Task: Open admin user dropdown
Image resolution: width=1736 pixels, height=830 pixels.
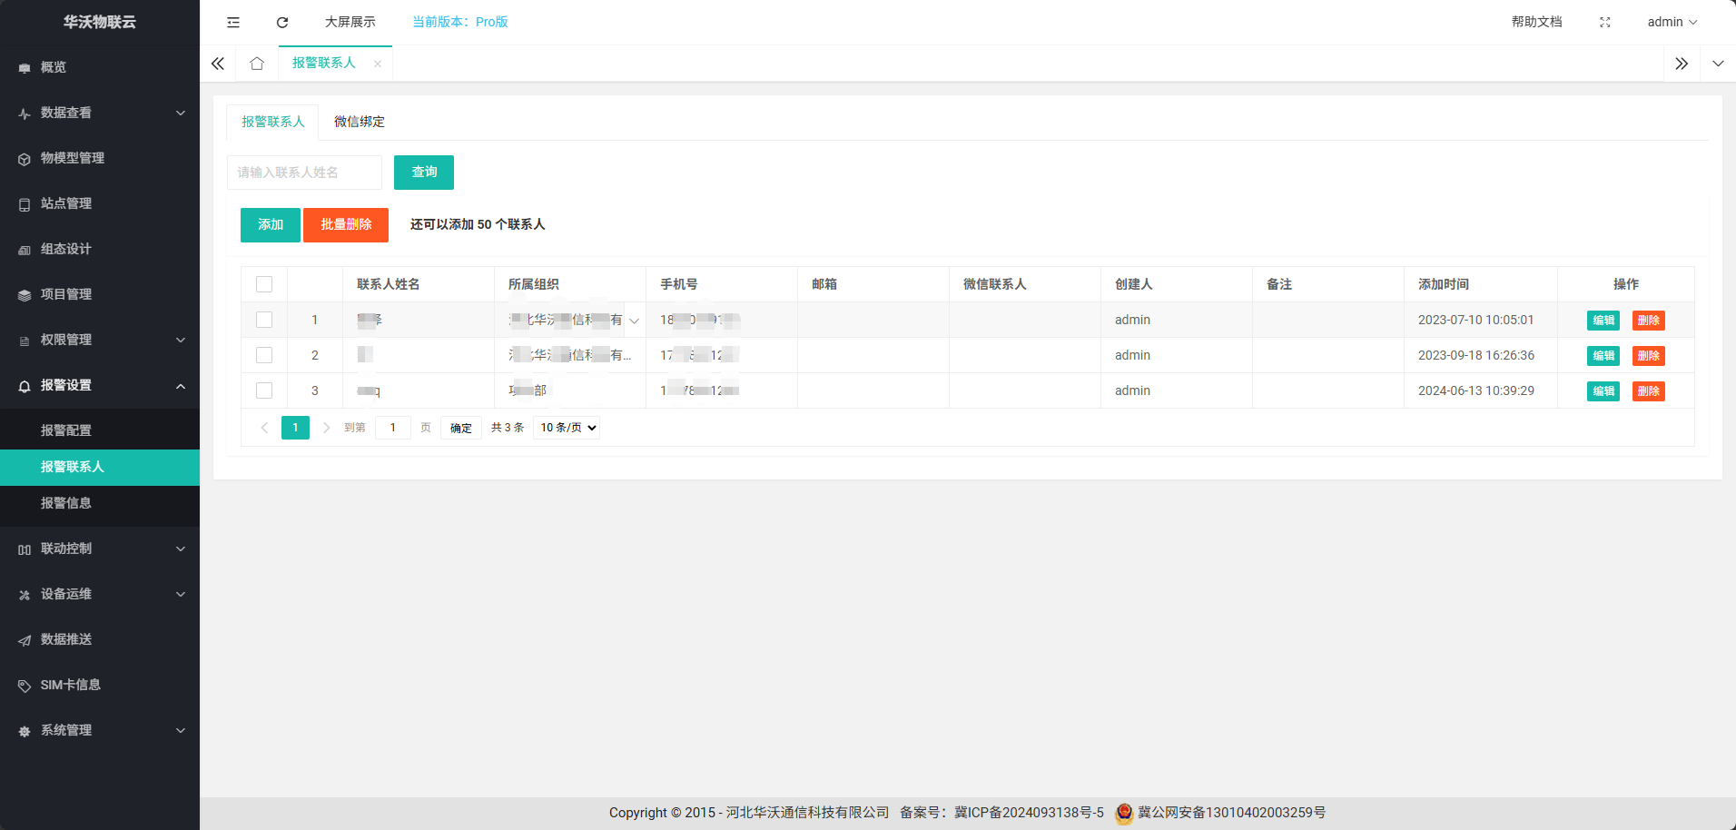Action: (1672, 22)
